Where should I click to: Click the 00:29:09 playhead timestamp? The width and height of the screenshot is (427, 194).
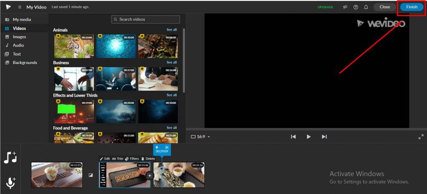tap(162, 151)
